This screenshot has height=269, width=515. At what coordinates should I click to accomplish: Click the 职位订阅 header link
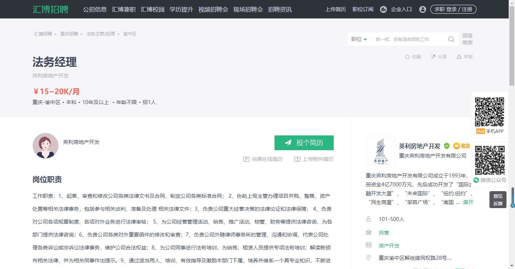click(363, 9)
